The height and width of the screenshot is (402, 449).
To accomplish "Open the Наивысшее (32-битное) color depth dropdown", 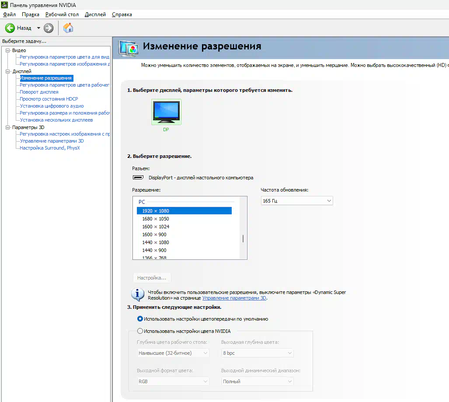I will click(173, 353).
